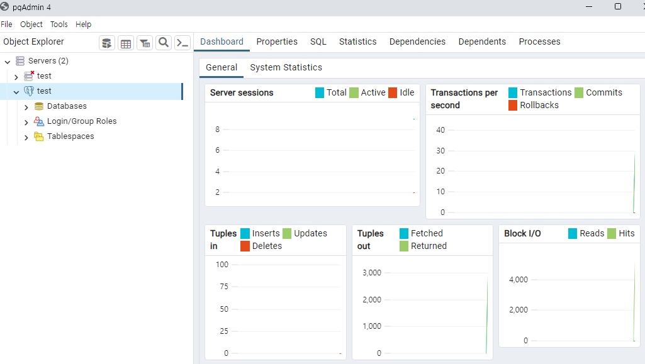Click the Tuples out chart title
This screenshot has width=645, height=364.
pyautogui.click(x=370, y=240)
